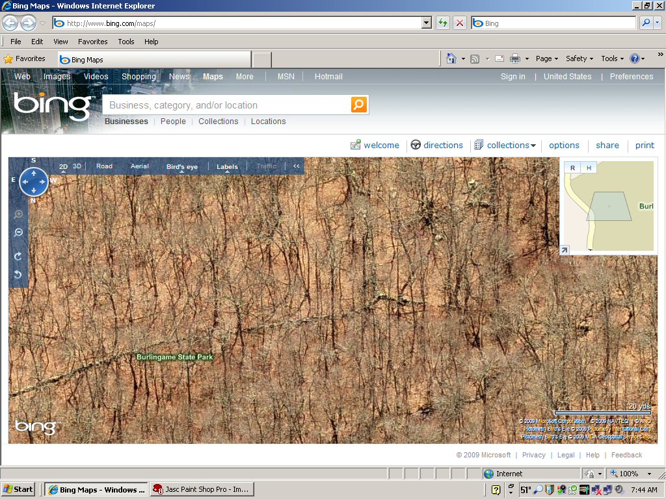
Task: Click the Business, category, and/or location search field
Action: [x=226, y=105]
